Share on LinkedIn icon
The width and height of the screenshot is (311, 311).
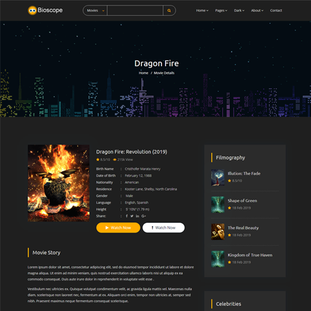point(137,216)
